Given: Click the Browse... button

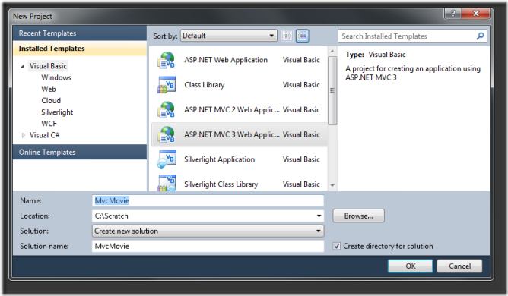Looking at the screenshot, I should coord(358,216).
